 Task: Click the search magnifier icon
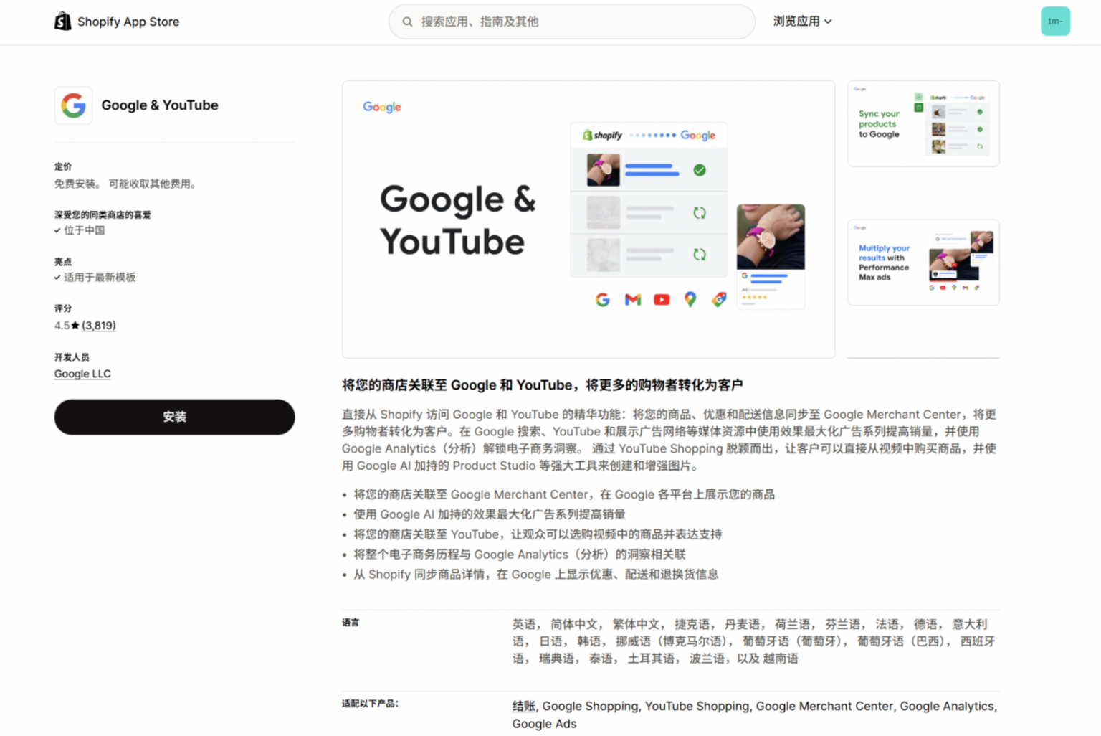pyautogui.click(x=407, y=22)
